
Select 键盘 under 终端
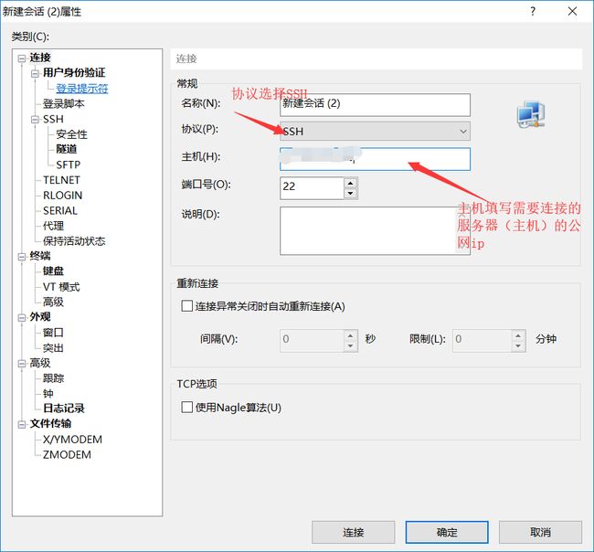(53, 271)
